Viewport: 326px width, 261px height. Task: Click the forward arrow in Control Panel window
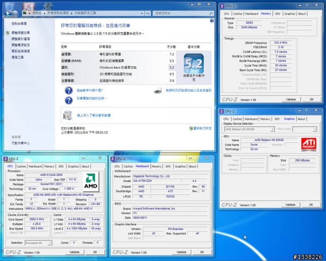15,13
